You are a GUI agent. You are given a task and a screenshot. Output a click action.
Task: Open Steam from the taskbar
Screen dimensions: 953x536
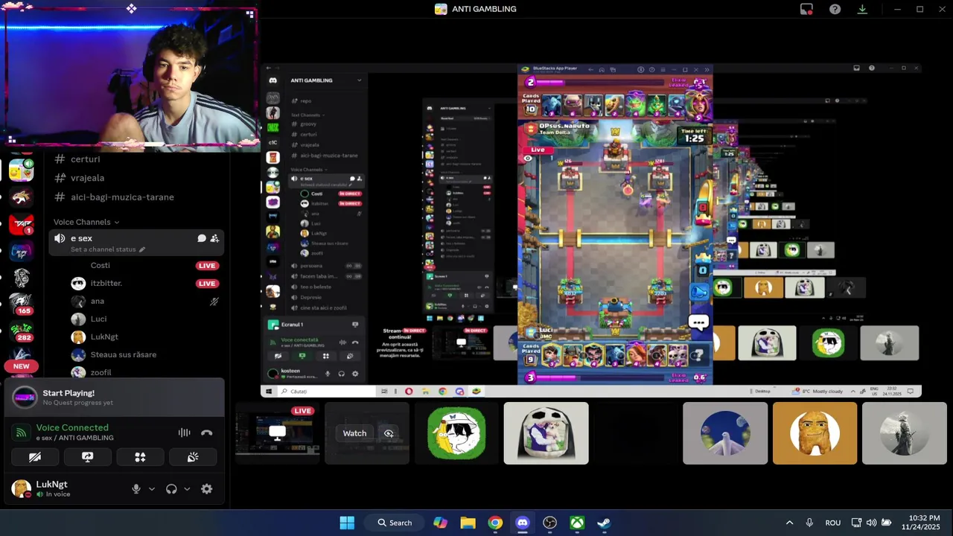tap(604, 523)
